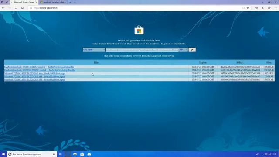
Task: Add notes pen icon in Edge toolbar
Action: [263, 8]
